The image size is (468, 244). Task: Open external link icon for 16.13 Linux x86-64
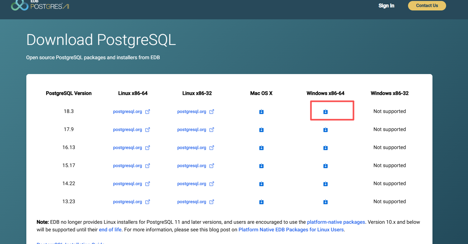click(x=148, y=148)
